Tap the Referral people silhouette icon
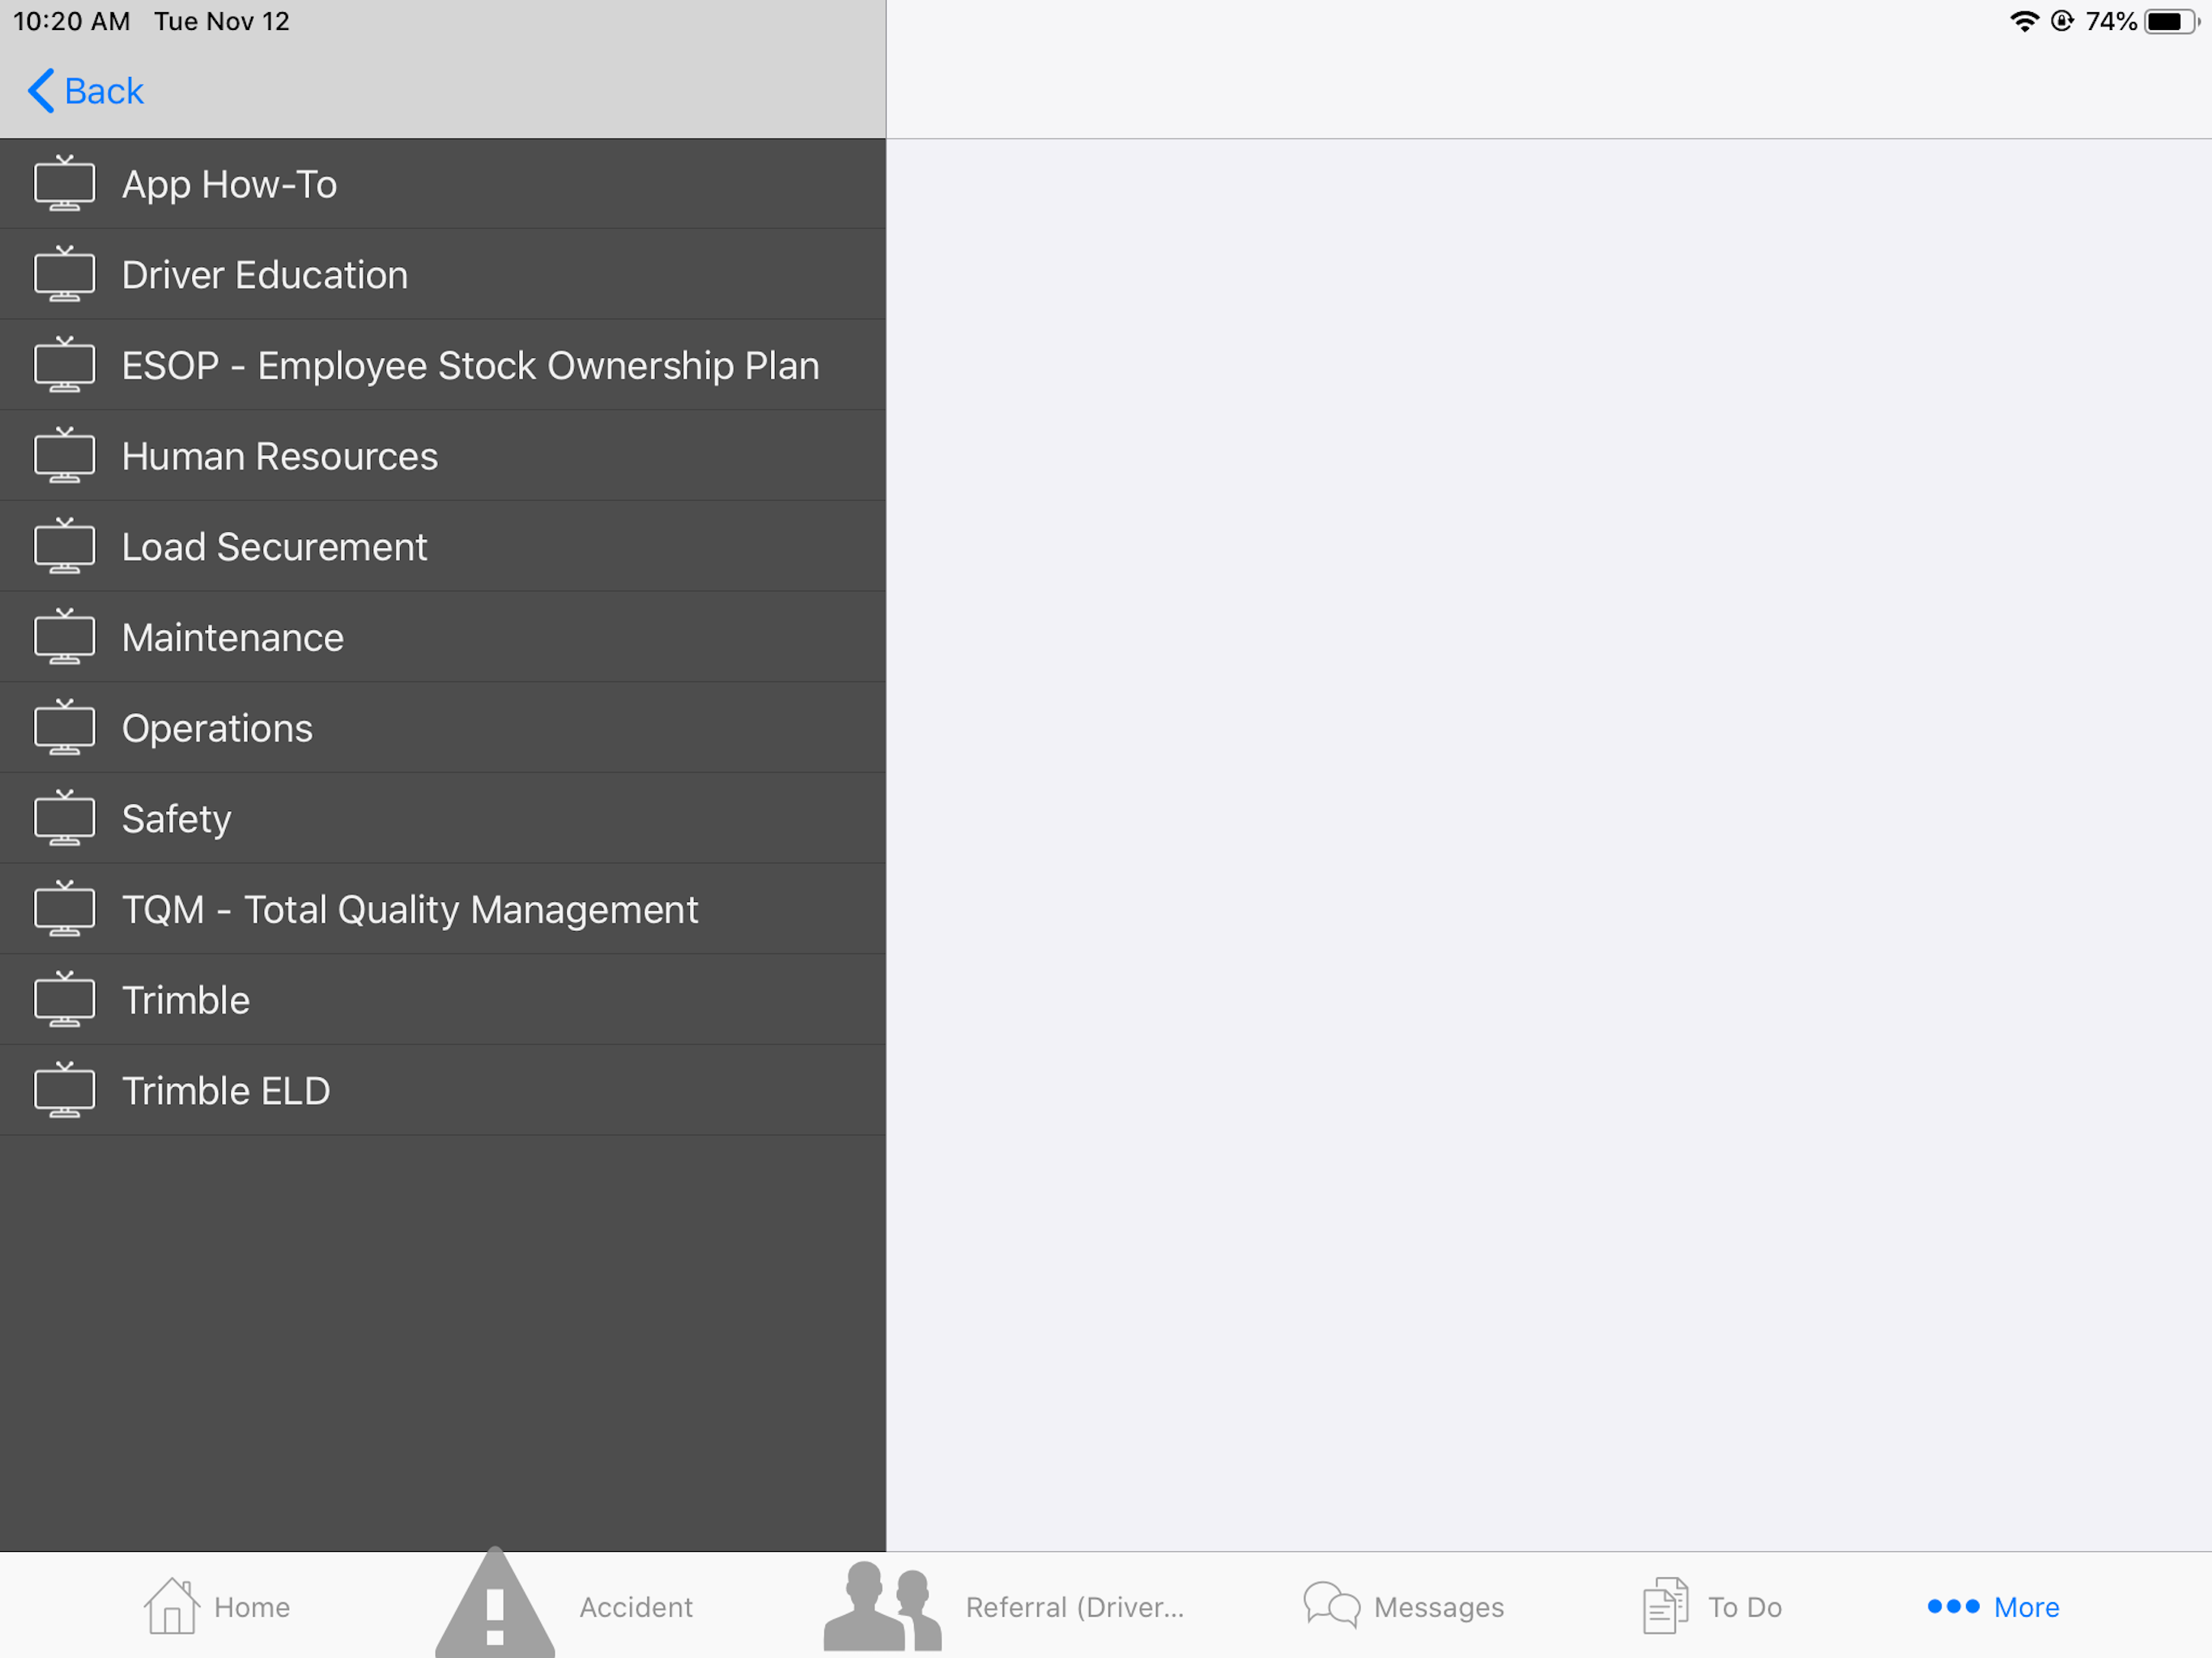This screenshot has height=1658, width=2212. 883,1606
